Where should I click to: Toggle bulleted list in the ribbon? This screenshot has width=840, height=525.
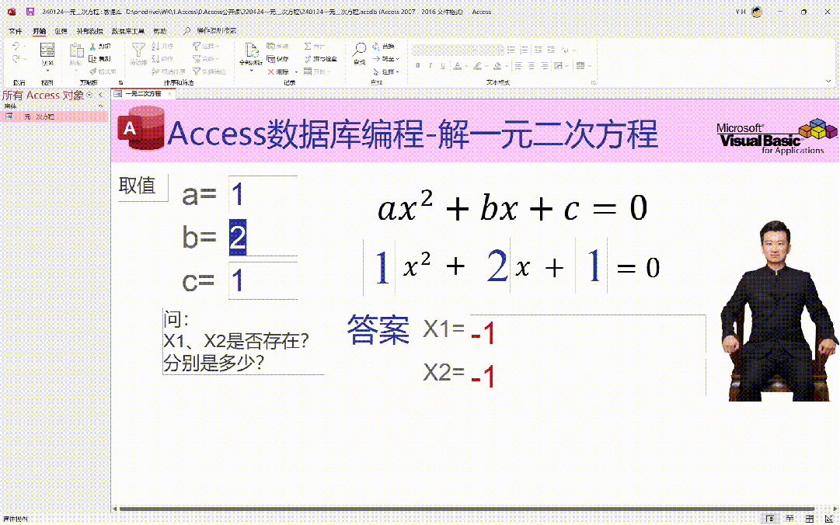511,50
